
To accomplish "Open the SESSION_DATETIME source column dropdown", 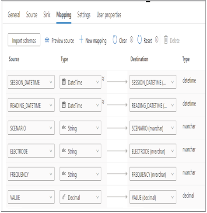I will [x=31, y=82].
